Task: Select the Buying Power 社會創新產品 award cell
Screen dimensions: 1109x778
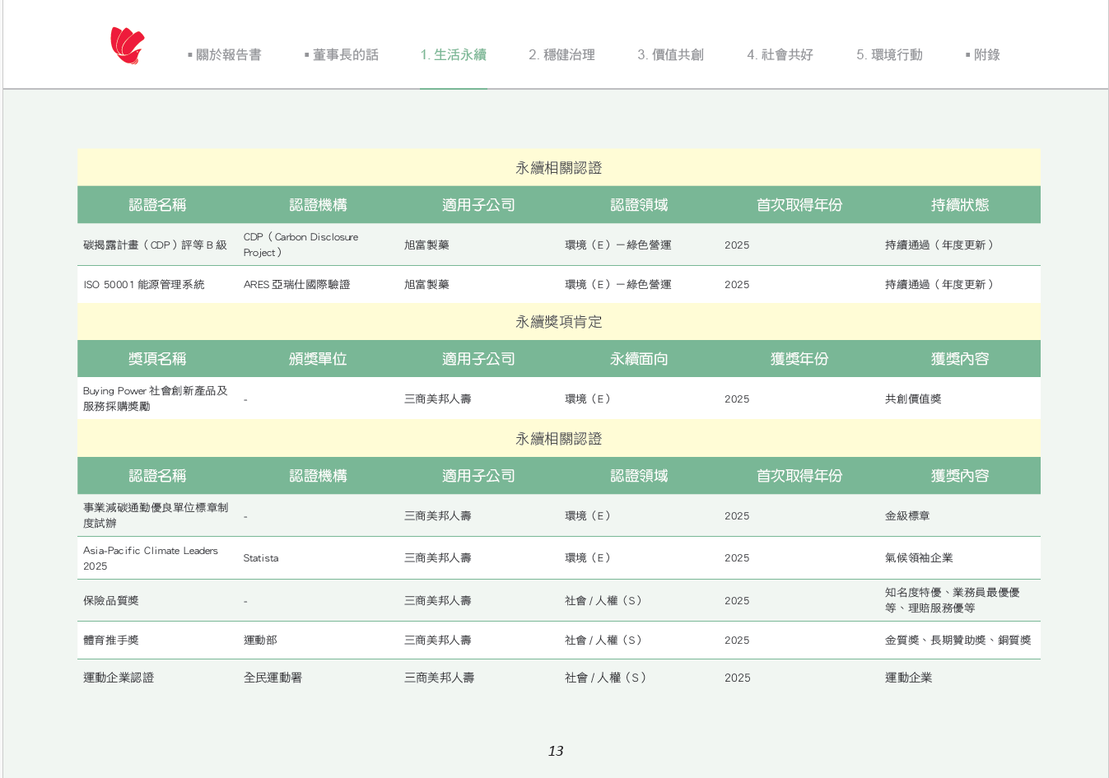Action: click(156, 398)
